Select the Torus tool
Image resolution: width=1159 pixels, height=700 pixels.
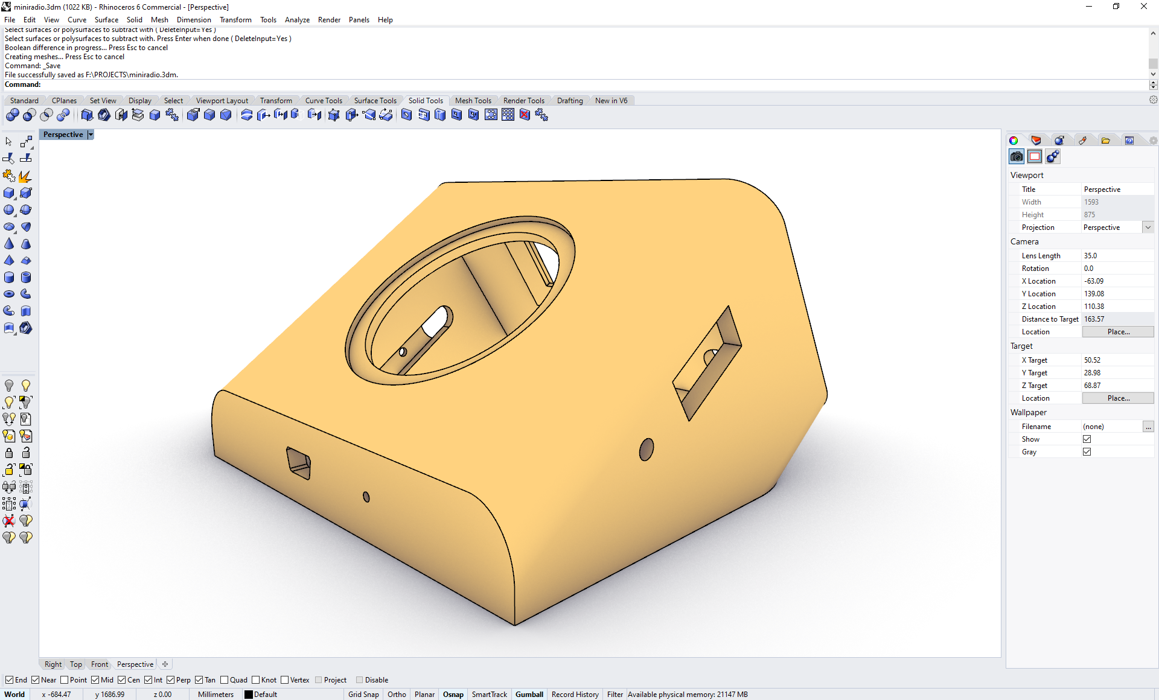9,294
